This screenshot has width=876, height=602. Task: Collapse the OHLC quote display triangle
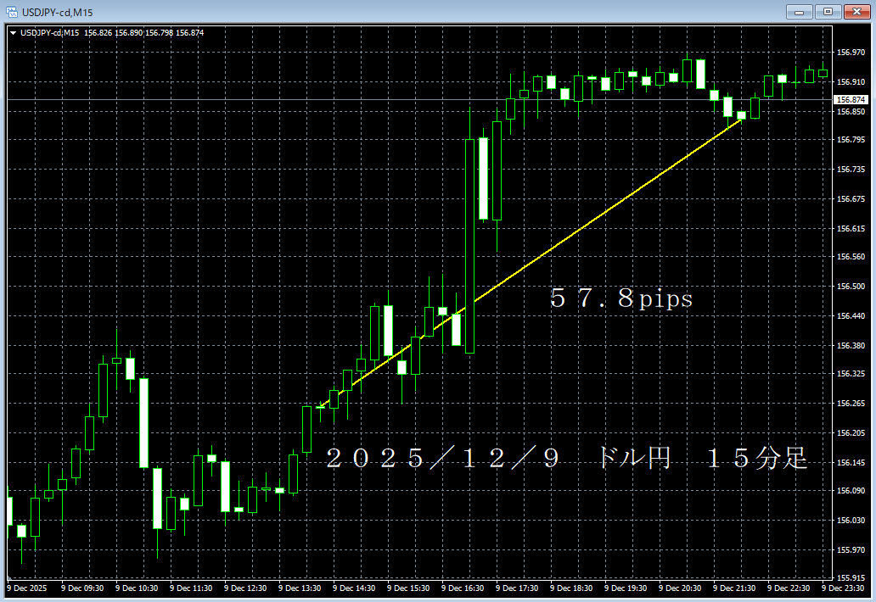tap(14, 31)
